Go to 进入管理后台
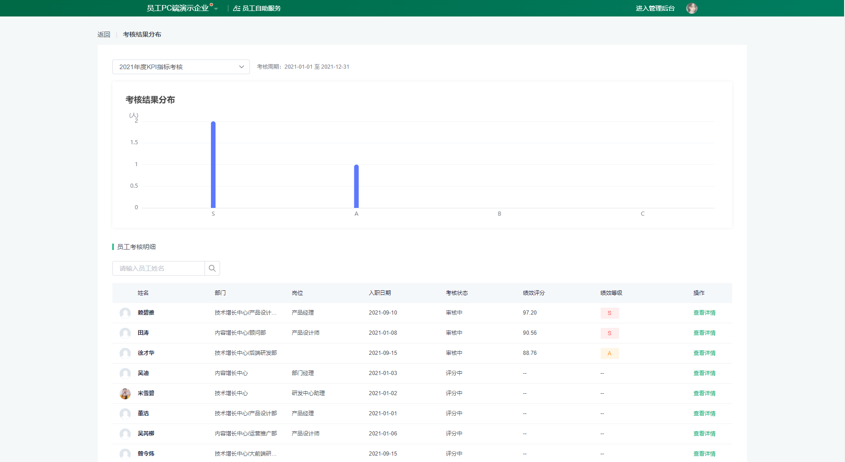This screenshot has height=462, width=845. click(x=655, y=8)
